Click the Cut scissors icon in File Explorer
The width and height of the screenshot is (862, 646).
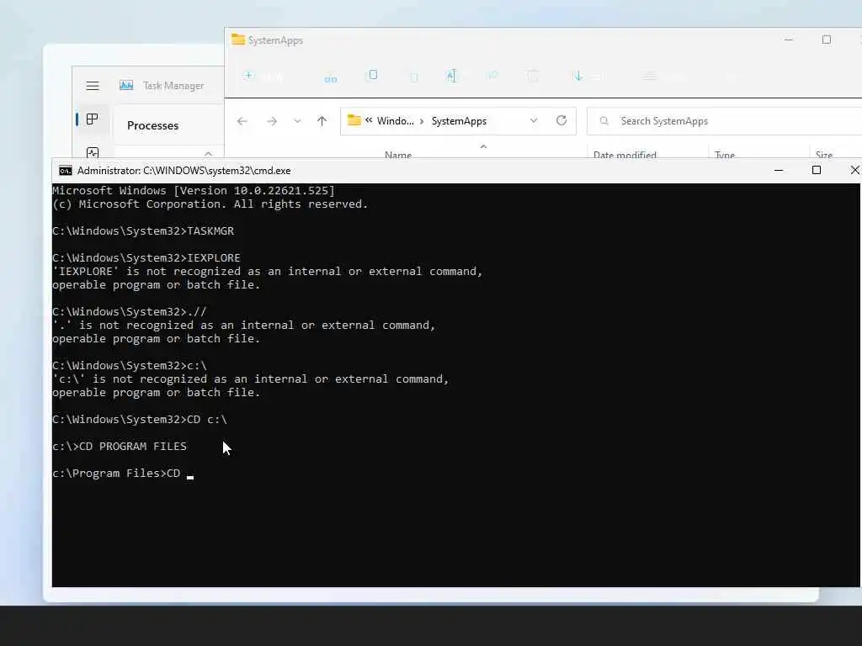330,77
